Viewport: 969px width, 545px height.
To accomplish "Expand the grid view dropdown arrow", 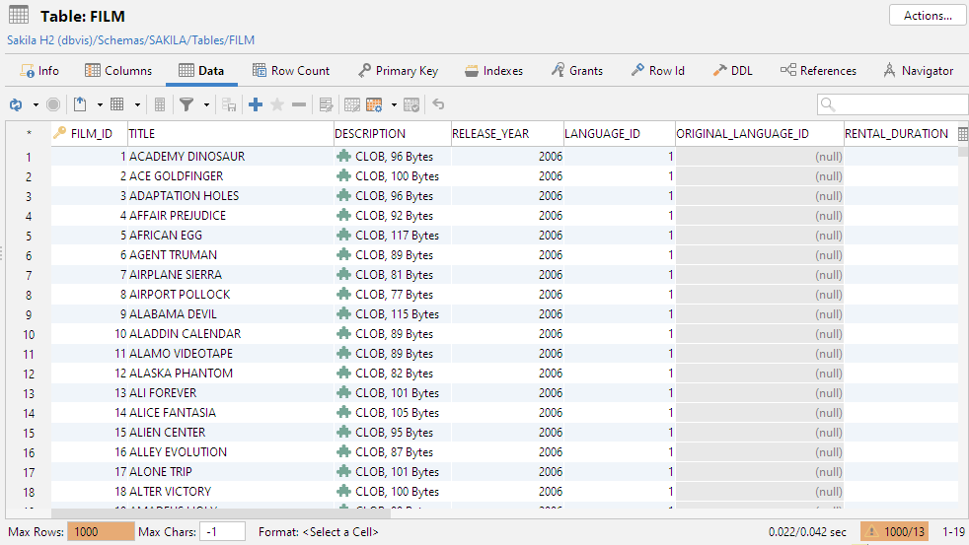I will (137, 104).
